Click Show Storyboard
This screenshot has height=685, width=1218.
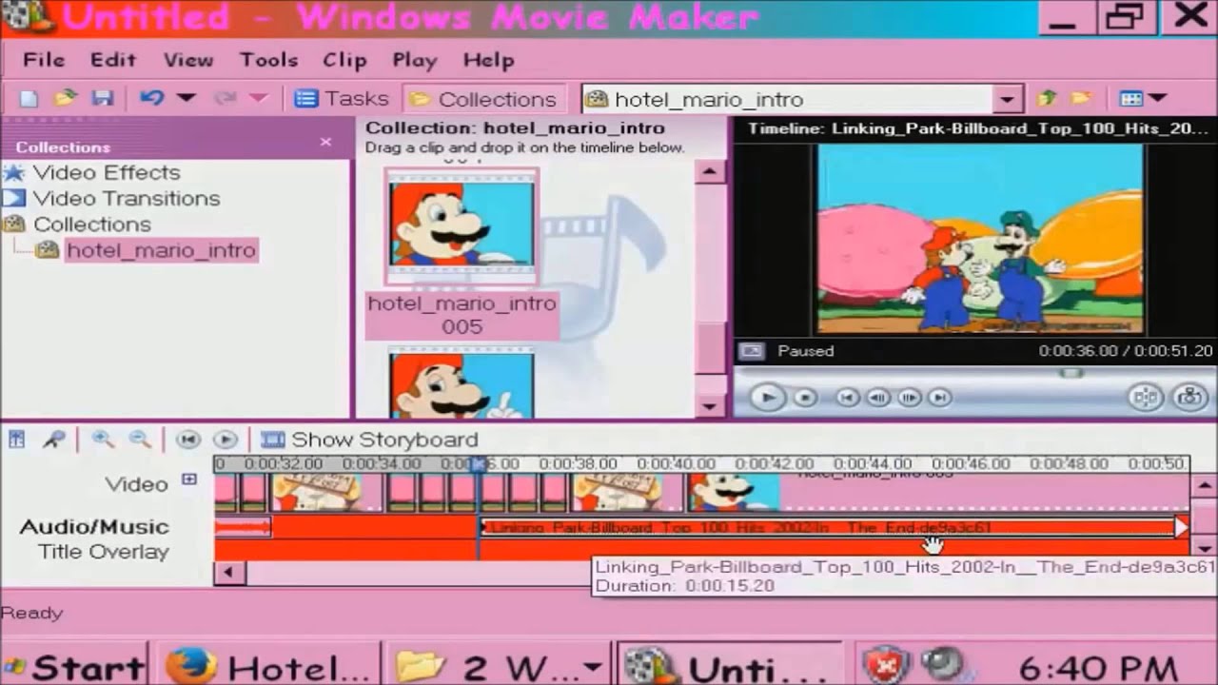coord(369,440)
